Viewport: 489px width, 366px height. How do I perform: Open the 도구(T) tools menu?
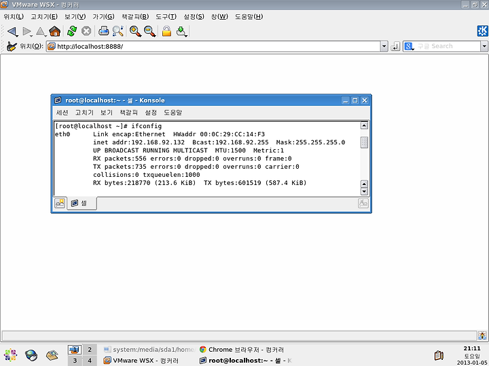point(166,16)
